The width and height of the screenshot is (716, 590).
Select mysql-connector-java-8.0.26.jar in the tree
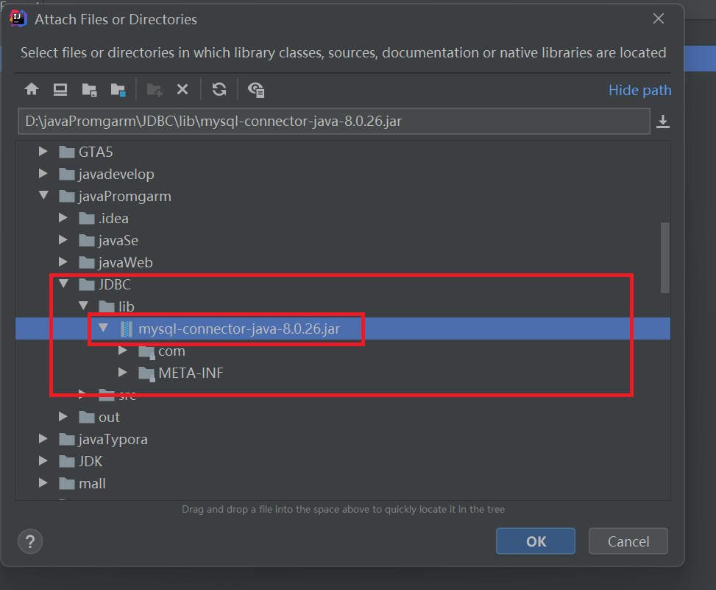pos(238,329)
